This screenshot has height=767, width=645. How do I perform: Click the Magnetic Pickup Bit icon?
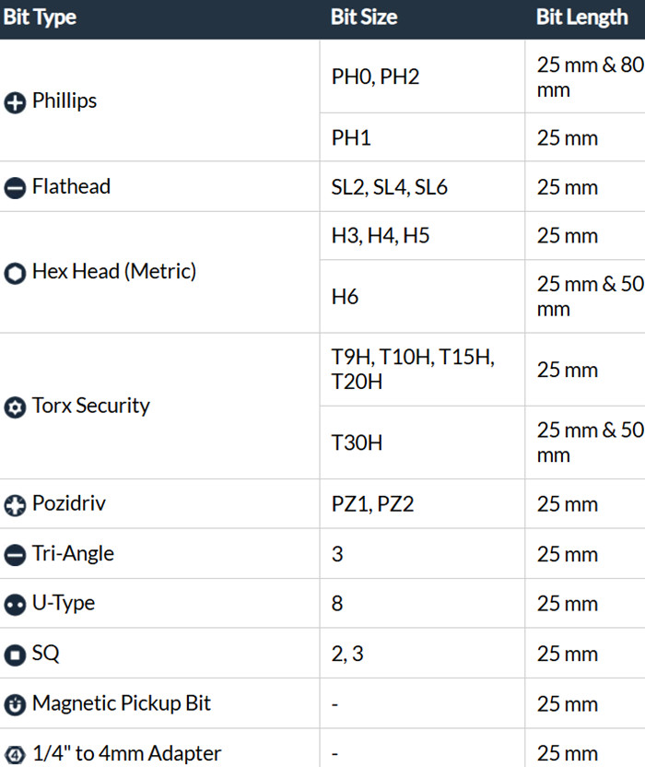15,704
